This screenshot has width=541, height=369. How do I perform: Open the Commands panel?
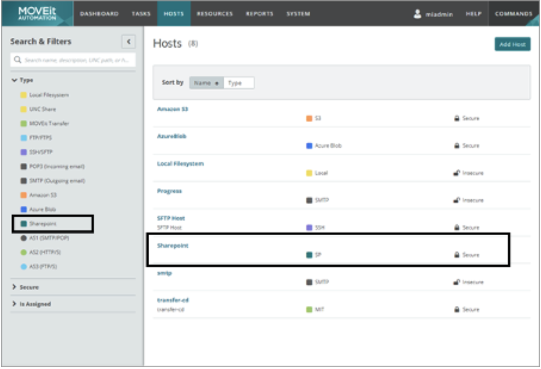(x=514, y=14)
